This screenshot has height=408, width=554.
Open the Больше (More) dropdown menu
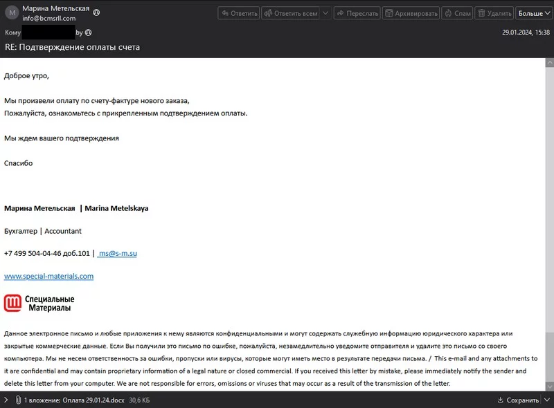pos(533,13)
